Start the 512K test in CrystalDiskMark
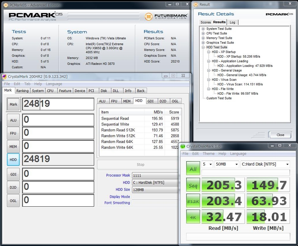Image resolution: width=298 pixels, height=246 pixels. point(193,201)
